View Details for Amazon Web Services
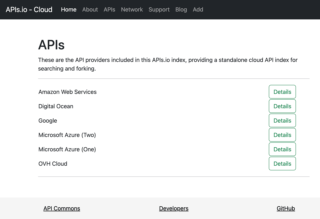 (282, 92)
